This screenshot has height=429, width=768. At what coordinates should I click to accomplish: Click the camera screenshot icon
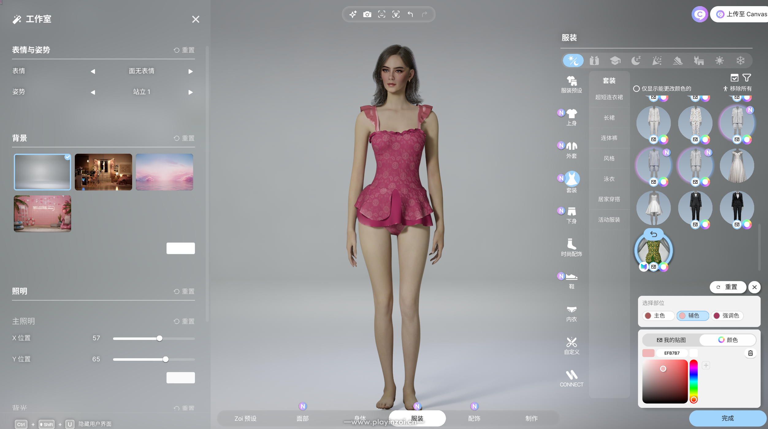click(367, 14)
